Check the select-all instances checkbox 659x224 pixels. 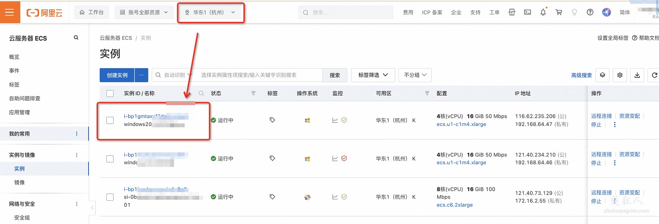pos(110,93)
